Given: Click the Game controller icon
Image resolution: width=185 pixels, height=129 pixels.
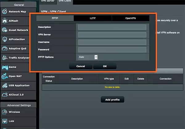Looking at the screenshot, I should 5,67.
